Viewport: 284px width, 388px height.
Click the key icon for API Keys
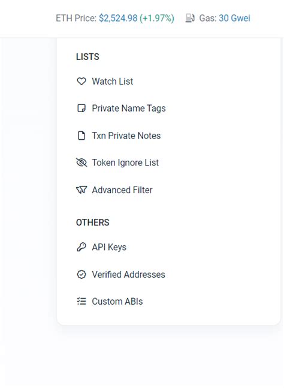(81, 247)
